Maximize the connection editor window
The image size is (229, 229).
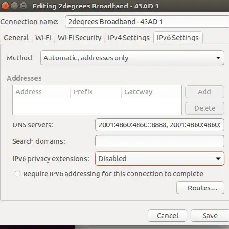tap(24, 6)
